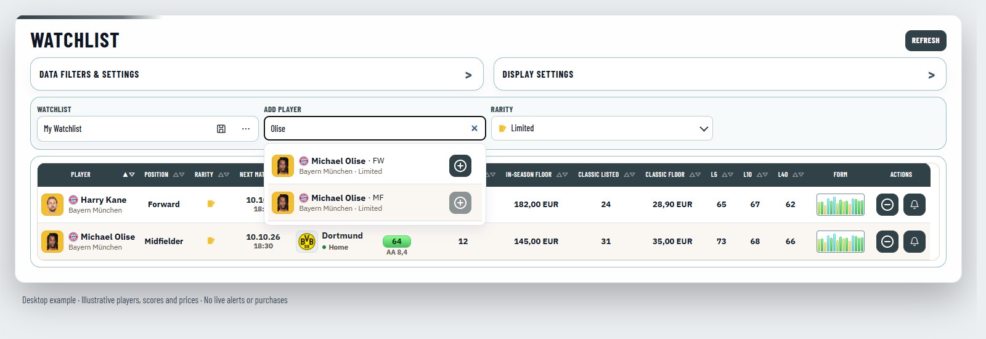
Task: Click Michael Olise FW avatar in results
Action: [283, 166]
